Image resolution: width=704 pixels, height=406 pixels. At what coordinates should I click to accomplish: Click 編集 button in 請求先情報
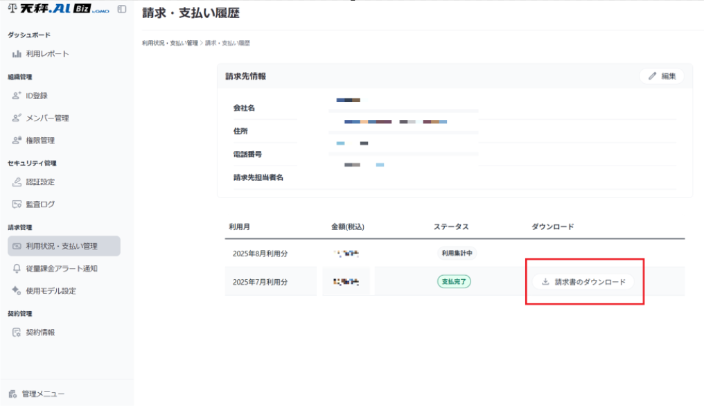[662, 76]
